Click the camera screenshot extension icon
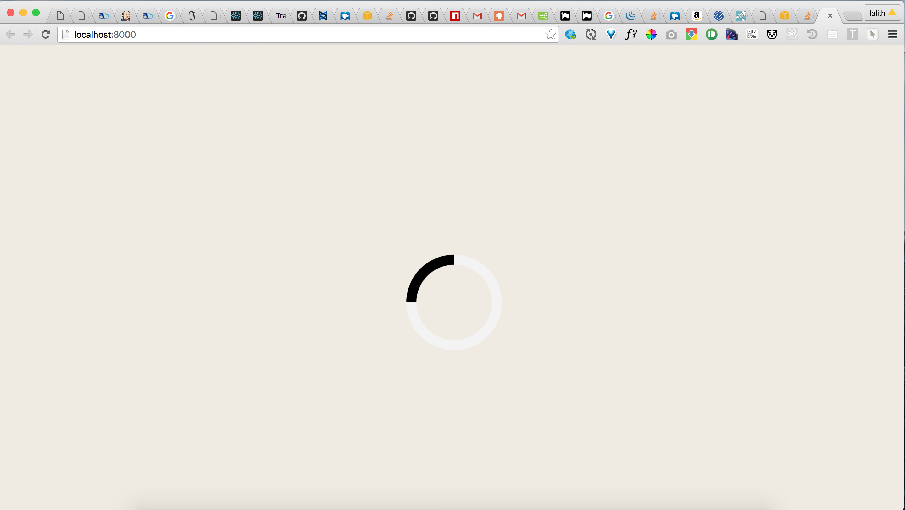 tap(671, 34)
